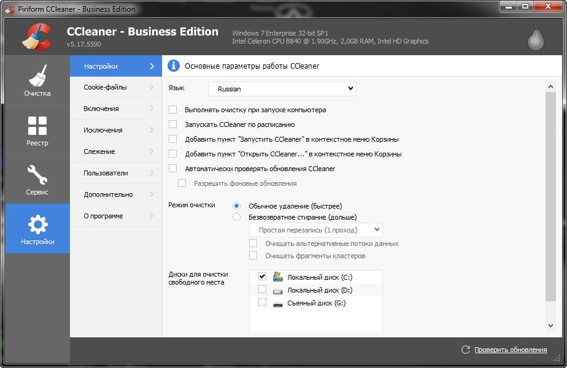Expand the Cookie-файлы submenu arrow
This screenshot has height=368, width=567.
(x=151, y=87)
